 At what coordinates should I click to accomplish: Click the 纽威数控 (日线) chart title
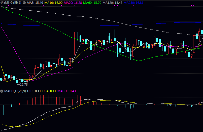pyautogui.click(x=11, y=3)
